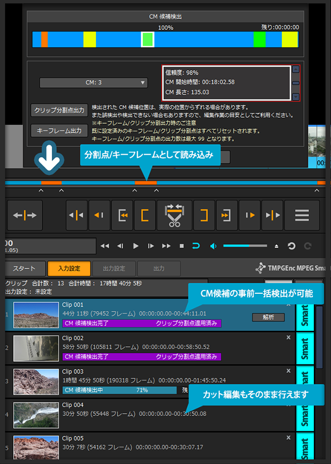Select Clip 003 thumbnail

click(36, 382)
